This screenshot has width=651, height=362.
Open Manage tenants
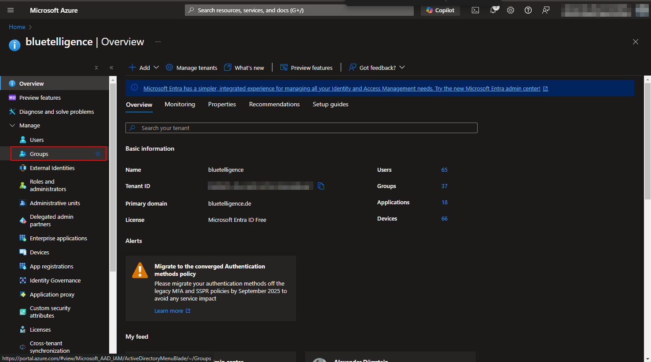(191, 68)
